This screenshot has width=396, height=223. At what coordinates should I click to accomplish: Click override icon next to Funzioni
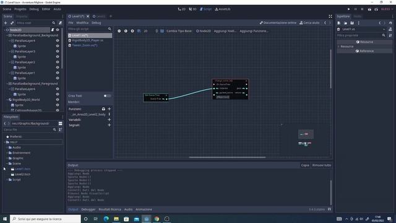pos(103,109)
